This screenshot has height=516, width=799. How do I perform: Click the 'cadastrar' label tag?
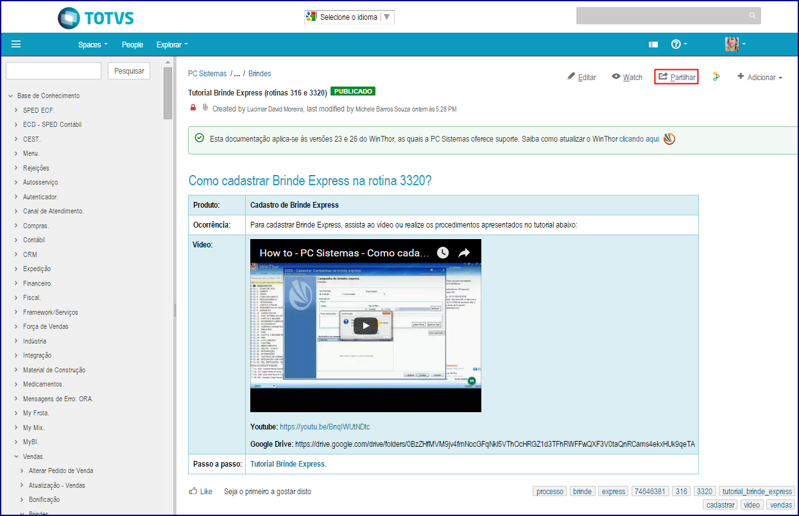(721, 504)
